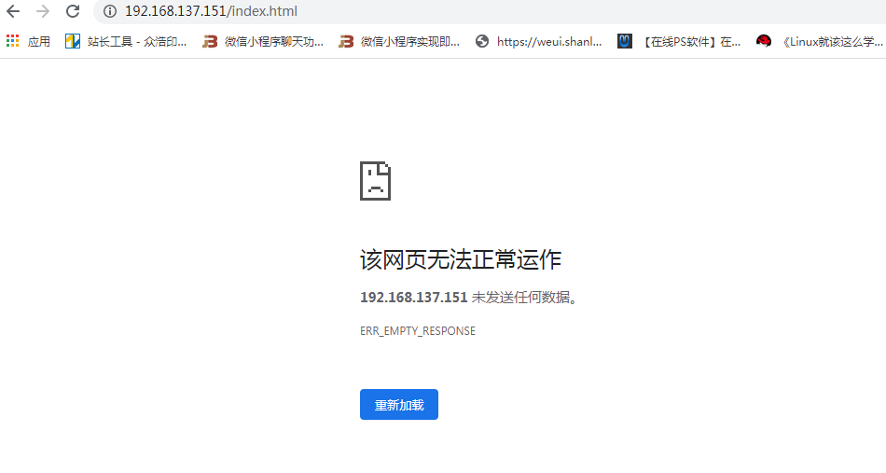Select bold 192.168.137.151 in error message
This screenshot has width=886, height=473.
click(x=413, y=298)
